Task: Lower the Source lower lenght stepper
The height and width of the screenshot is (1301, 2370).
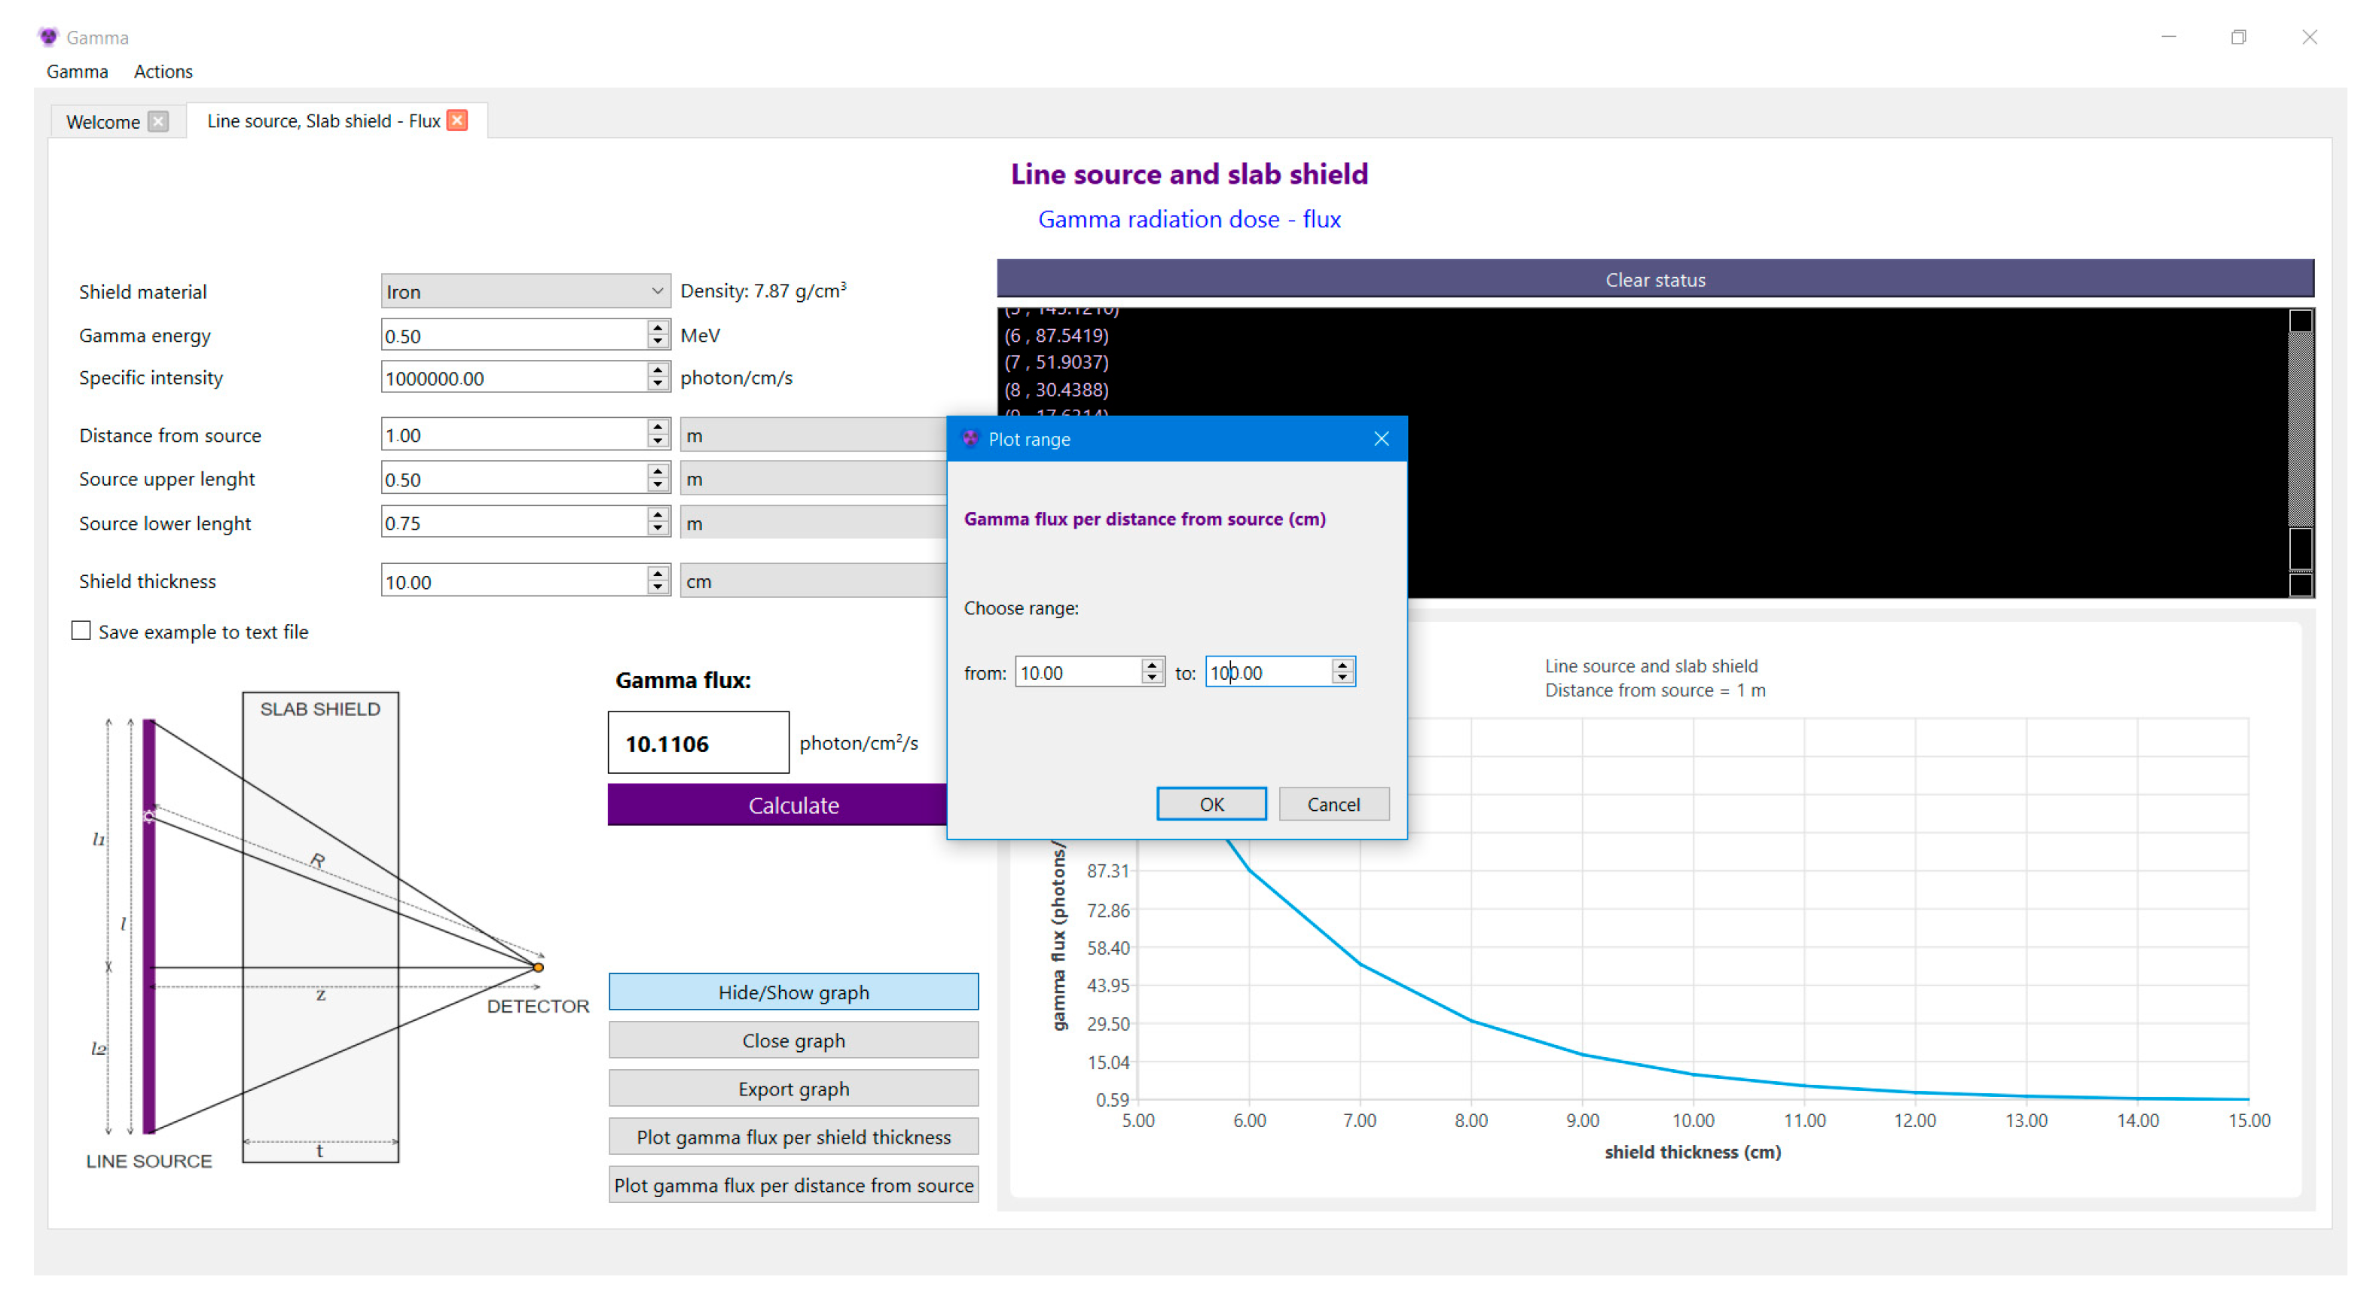Action: coord(657,529)
